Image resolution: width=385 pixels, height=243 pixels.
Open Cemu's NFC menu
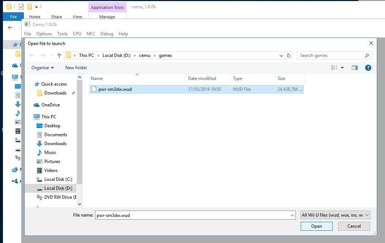91,34
